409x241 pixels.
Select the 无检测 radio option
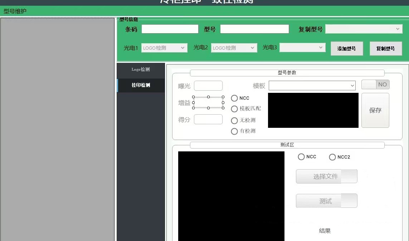[234, 121]
